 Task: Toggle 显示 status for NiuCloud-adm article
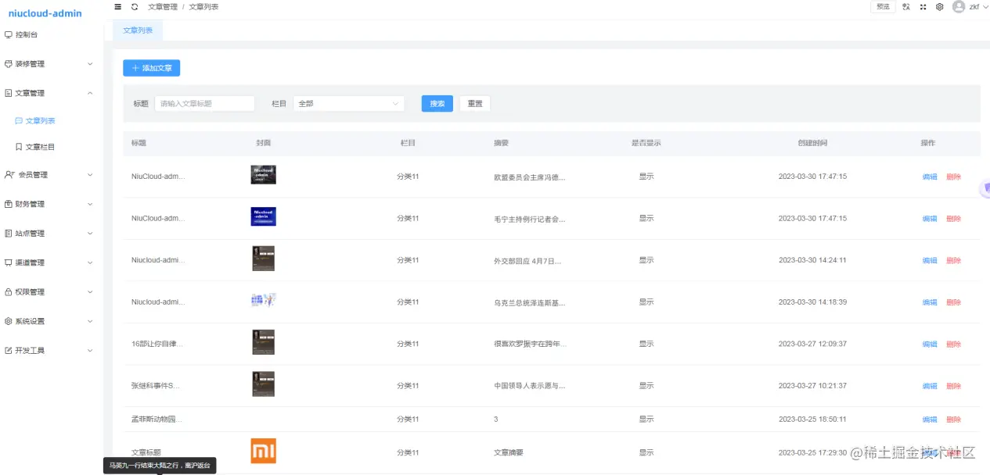click(646, 176)
